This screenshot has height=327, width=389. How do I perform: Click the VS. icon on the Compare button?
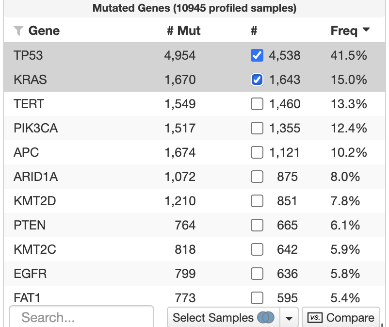[315, 318]
